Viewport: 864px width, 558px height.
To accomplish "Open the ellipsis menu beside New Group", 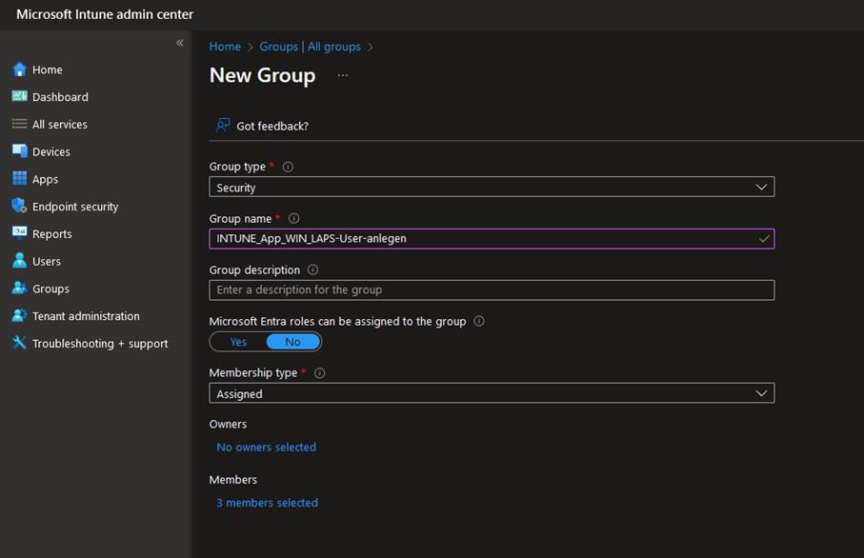I will (x=343, y=75).
